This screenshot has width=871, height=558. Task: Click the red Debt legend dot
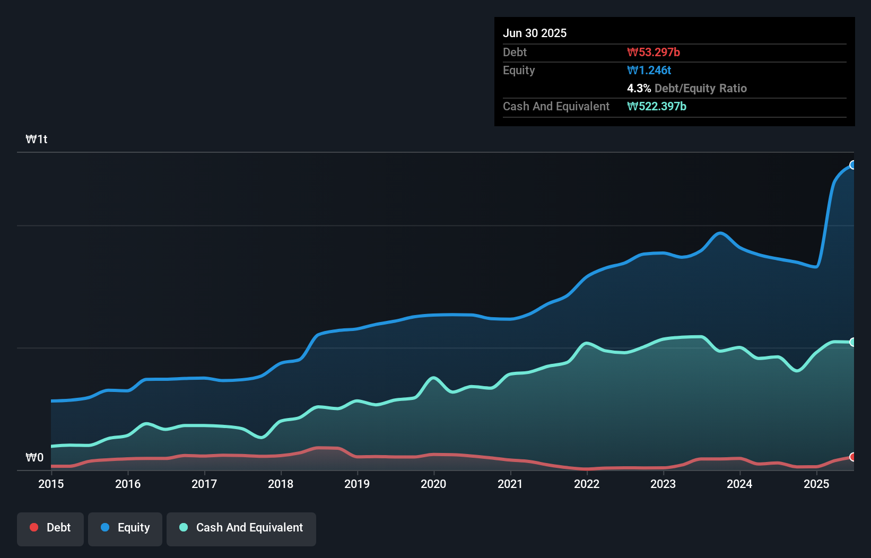point(33,527)
